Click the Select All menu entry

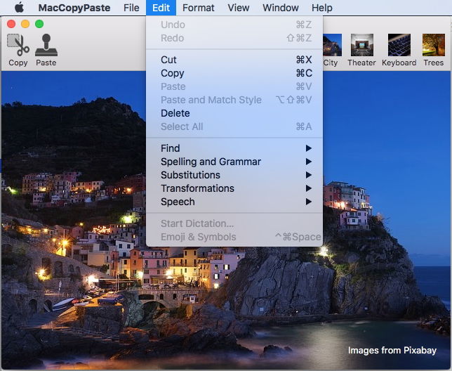pos(234,126)
